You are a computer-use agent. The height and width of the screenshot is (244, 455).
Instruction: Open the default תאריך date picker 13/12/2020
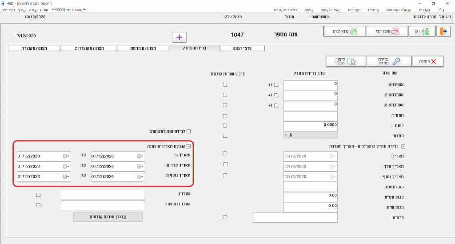332,156
